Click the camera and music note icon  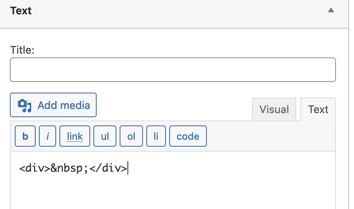(x=25, y=105)
